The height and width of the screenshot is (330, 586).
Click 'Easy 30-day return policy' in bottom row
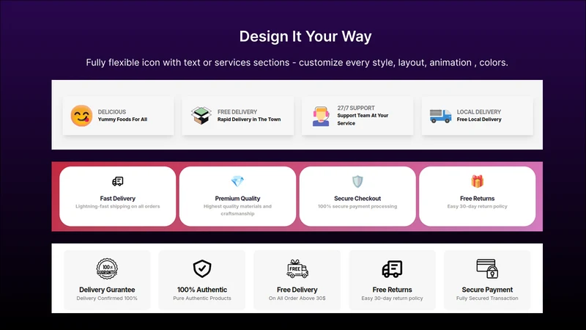pyautogui.click(x=392, y=298)
